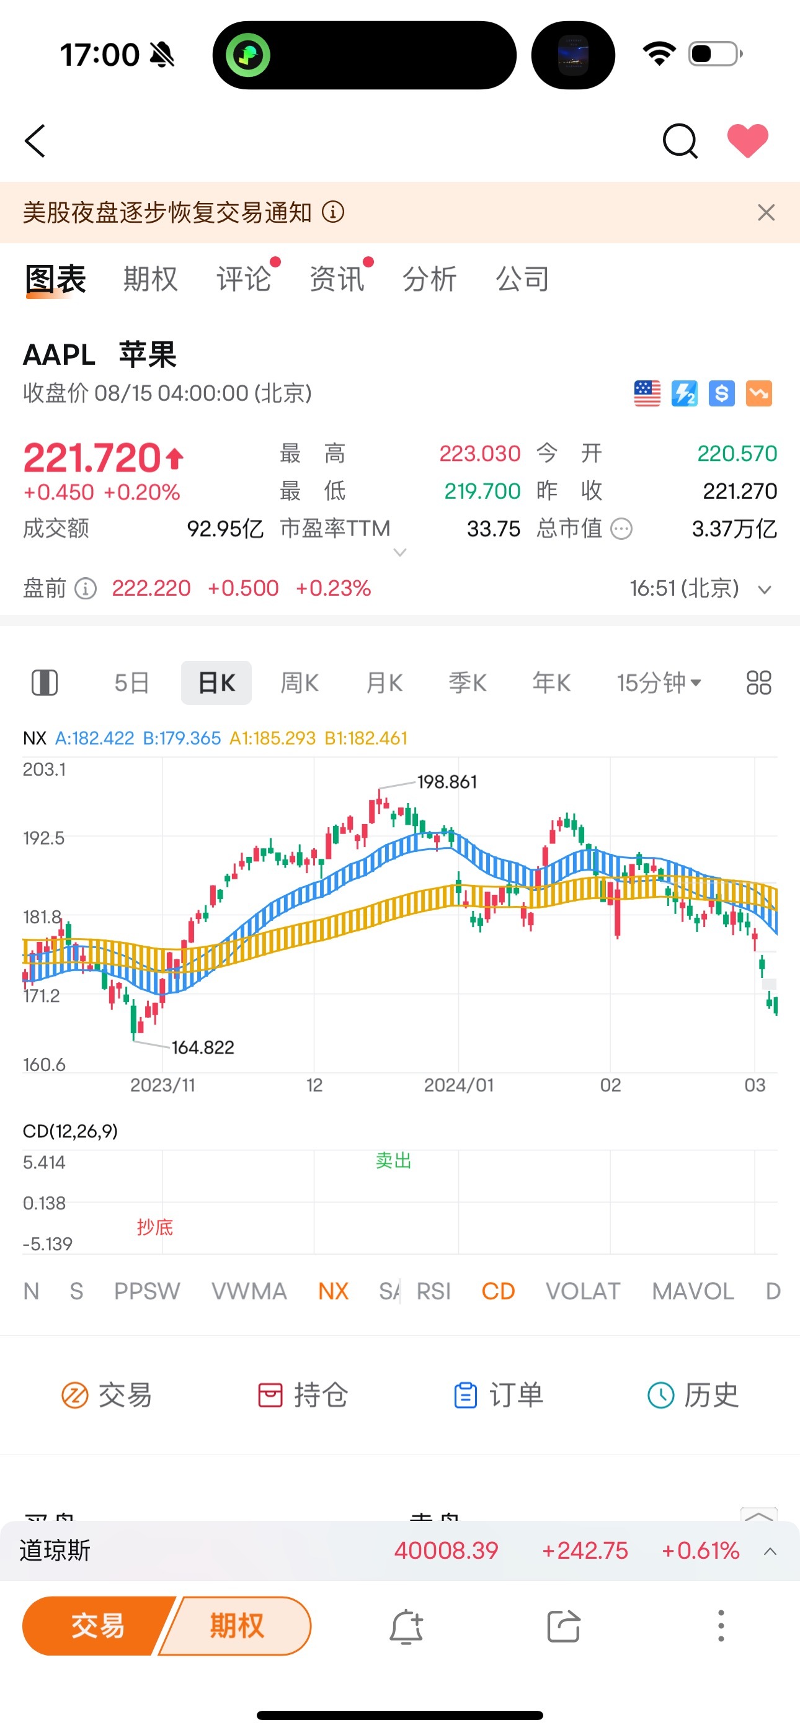Expand the 道琼斯 index bar chevron
The height and width of the screenshot is (1735, 800).
(770, 1551)
